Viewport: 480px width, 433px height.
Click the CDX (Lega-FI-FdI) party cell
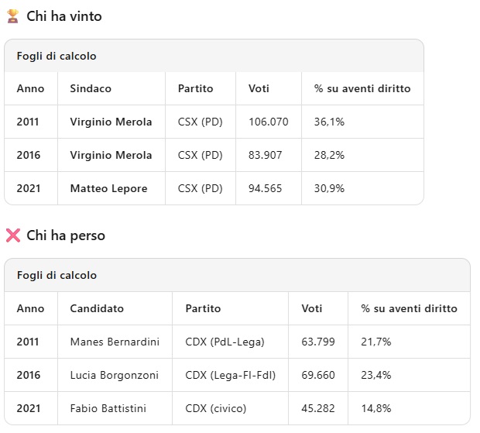231,375
